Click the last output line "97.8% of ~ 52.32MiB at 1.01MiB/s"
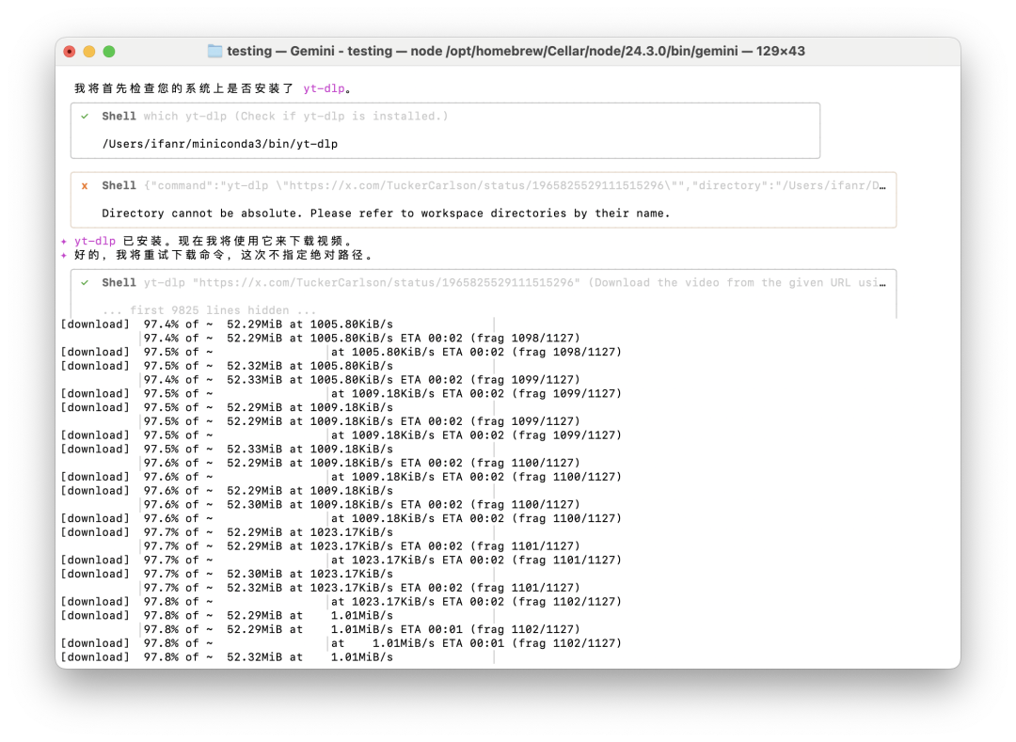Viewport: 1016px width, 742px height. 227,657
